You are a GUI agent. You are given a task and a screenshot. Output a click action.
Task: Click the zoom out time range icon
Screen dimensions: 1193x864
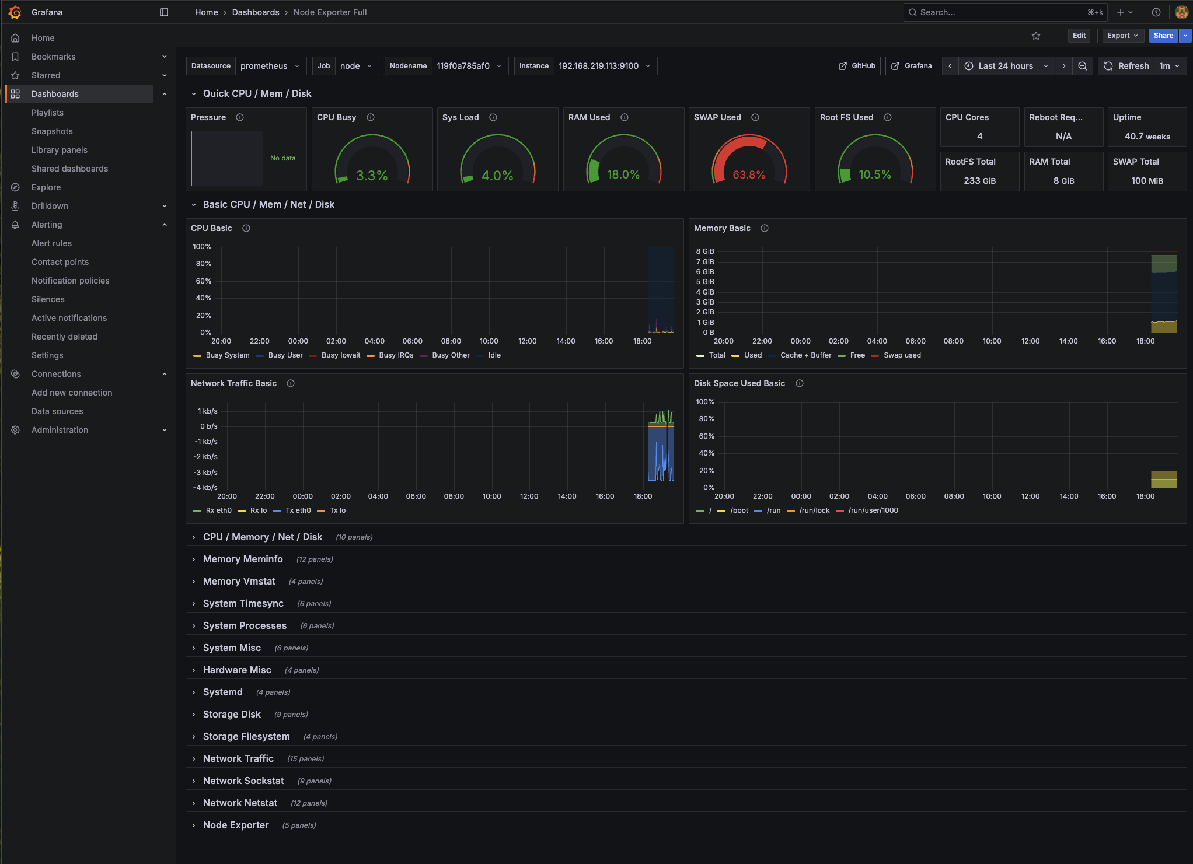pyautogui.click(x=1083, y=66)
